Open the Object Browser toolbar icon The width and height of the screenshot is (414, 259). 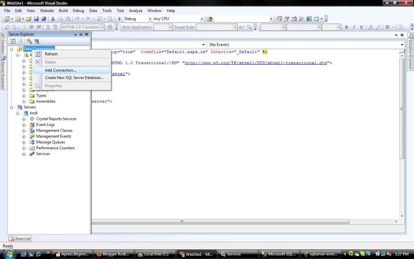pyautogui.click(x=294, y=19)
